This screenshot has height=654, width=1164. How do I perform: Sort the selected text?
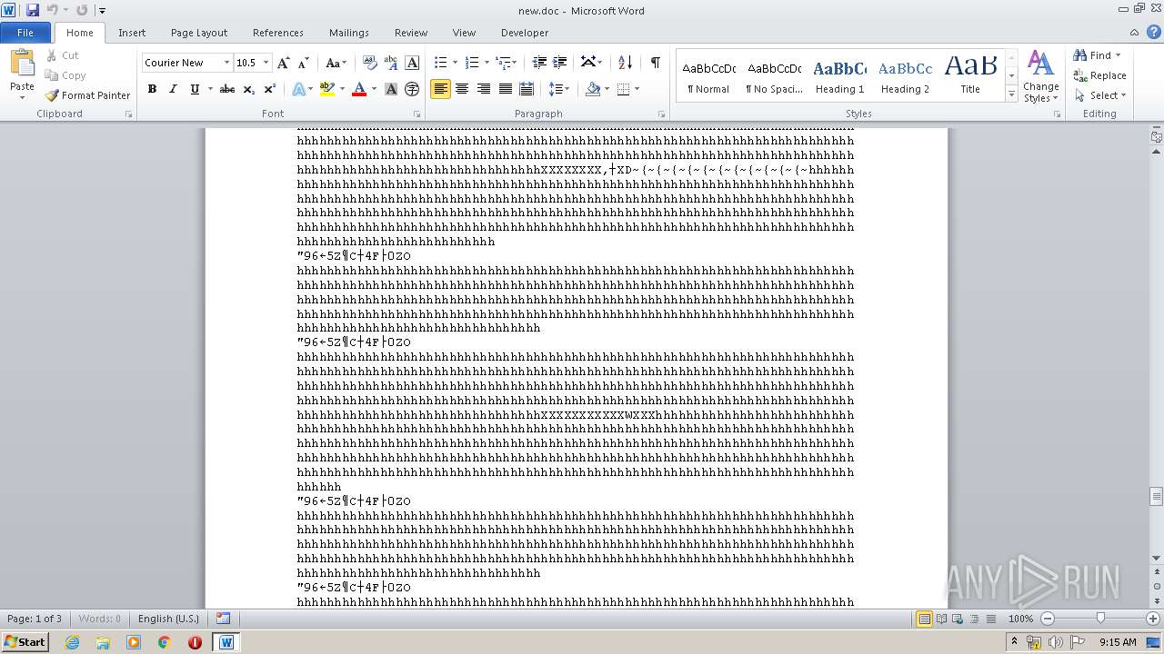click(625, 63)
